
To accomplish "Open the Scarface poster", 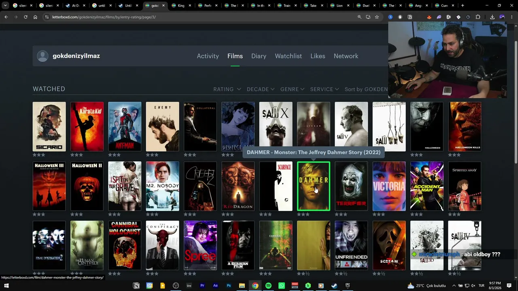I will (276, 186).
